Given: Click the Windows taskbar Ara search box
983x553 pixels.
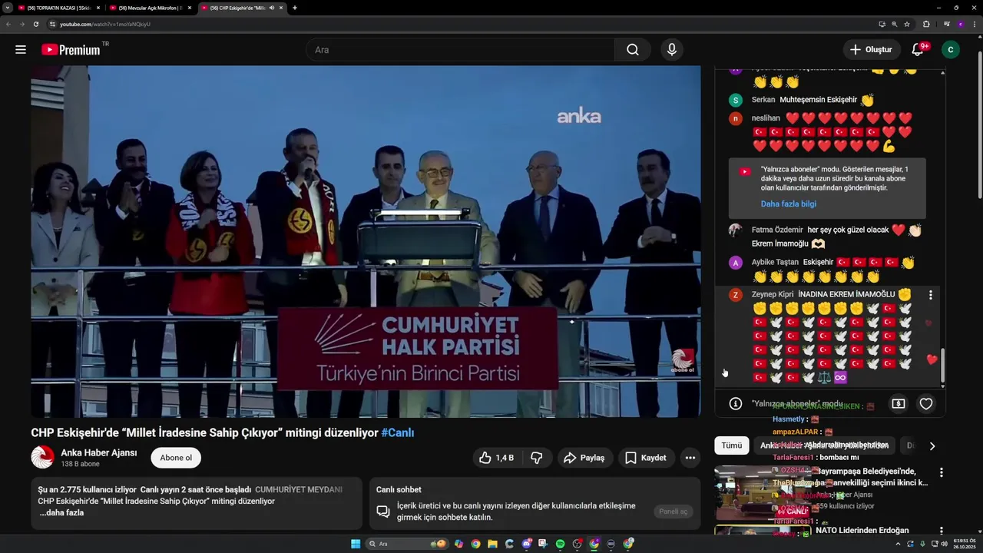Looking at the screenshot, I should pos(406,544).
